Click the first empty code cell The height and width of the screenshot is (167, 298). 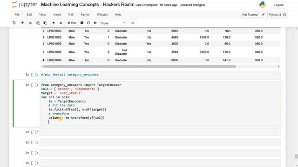point(160,132)
